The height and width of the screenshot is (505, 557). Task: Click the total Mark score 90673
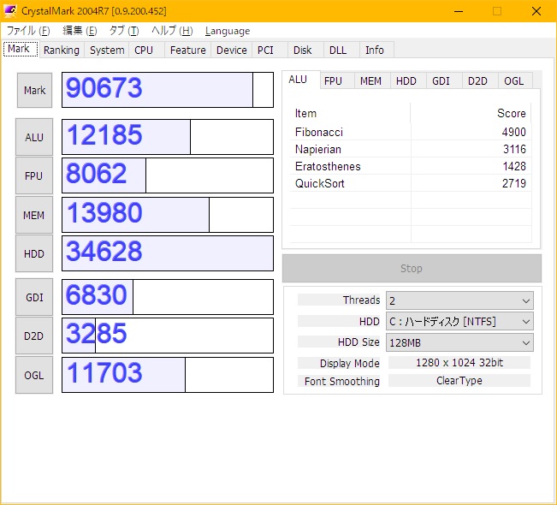(x=168, y=90)
